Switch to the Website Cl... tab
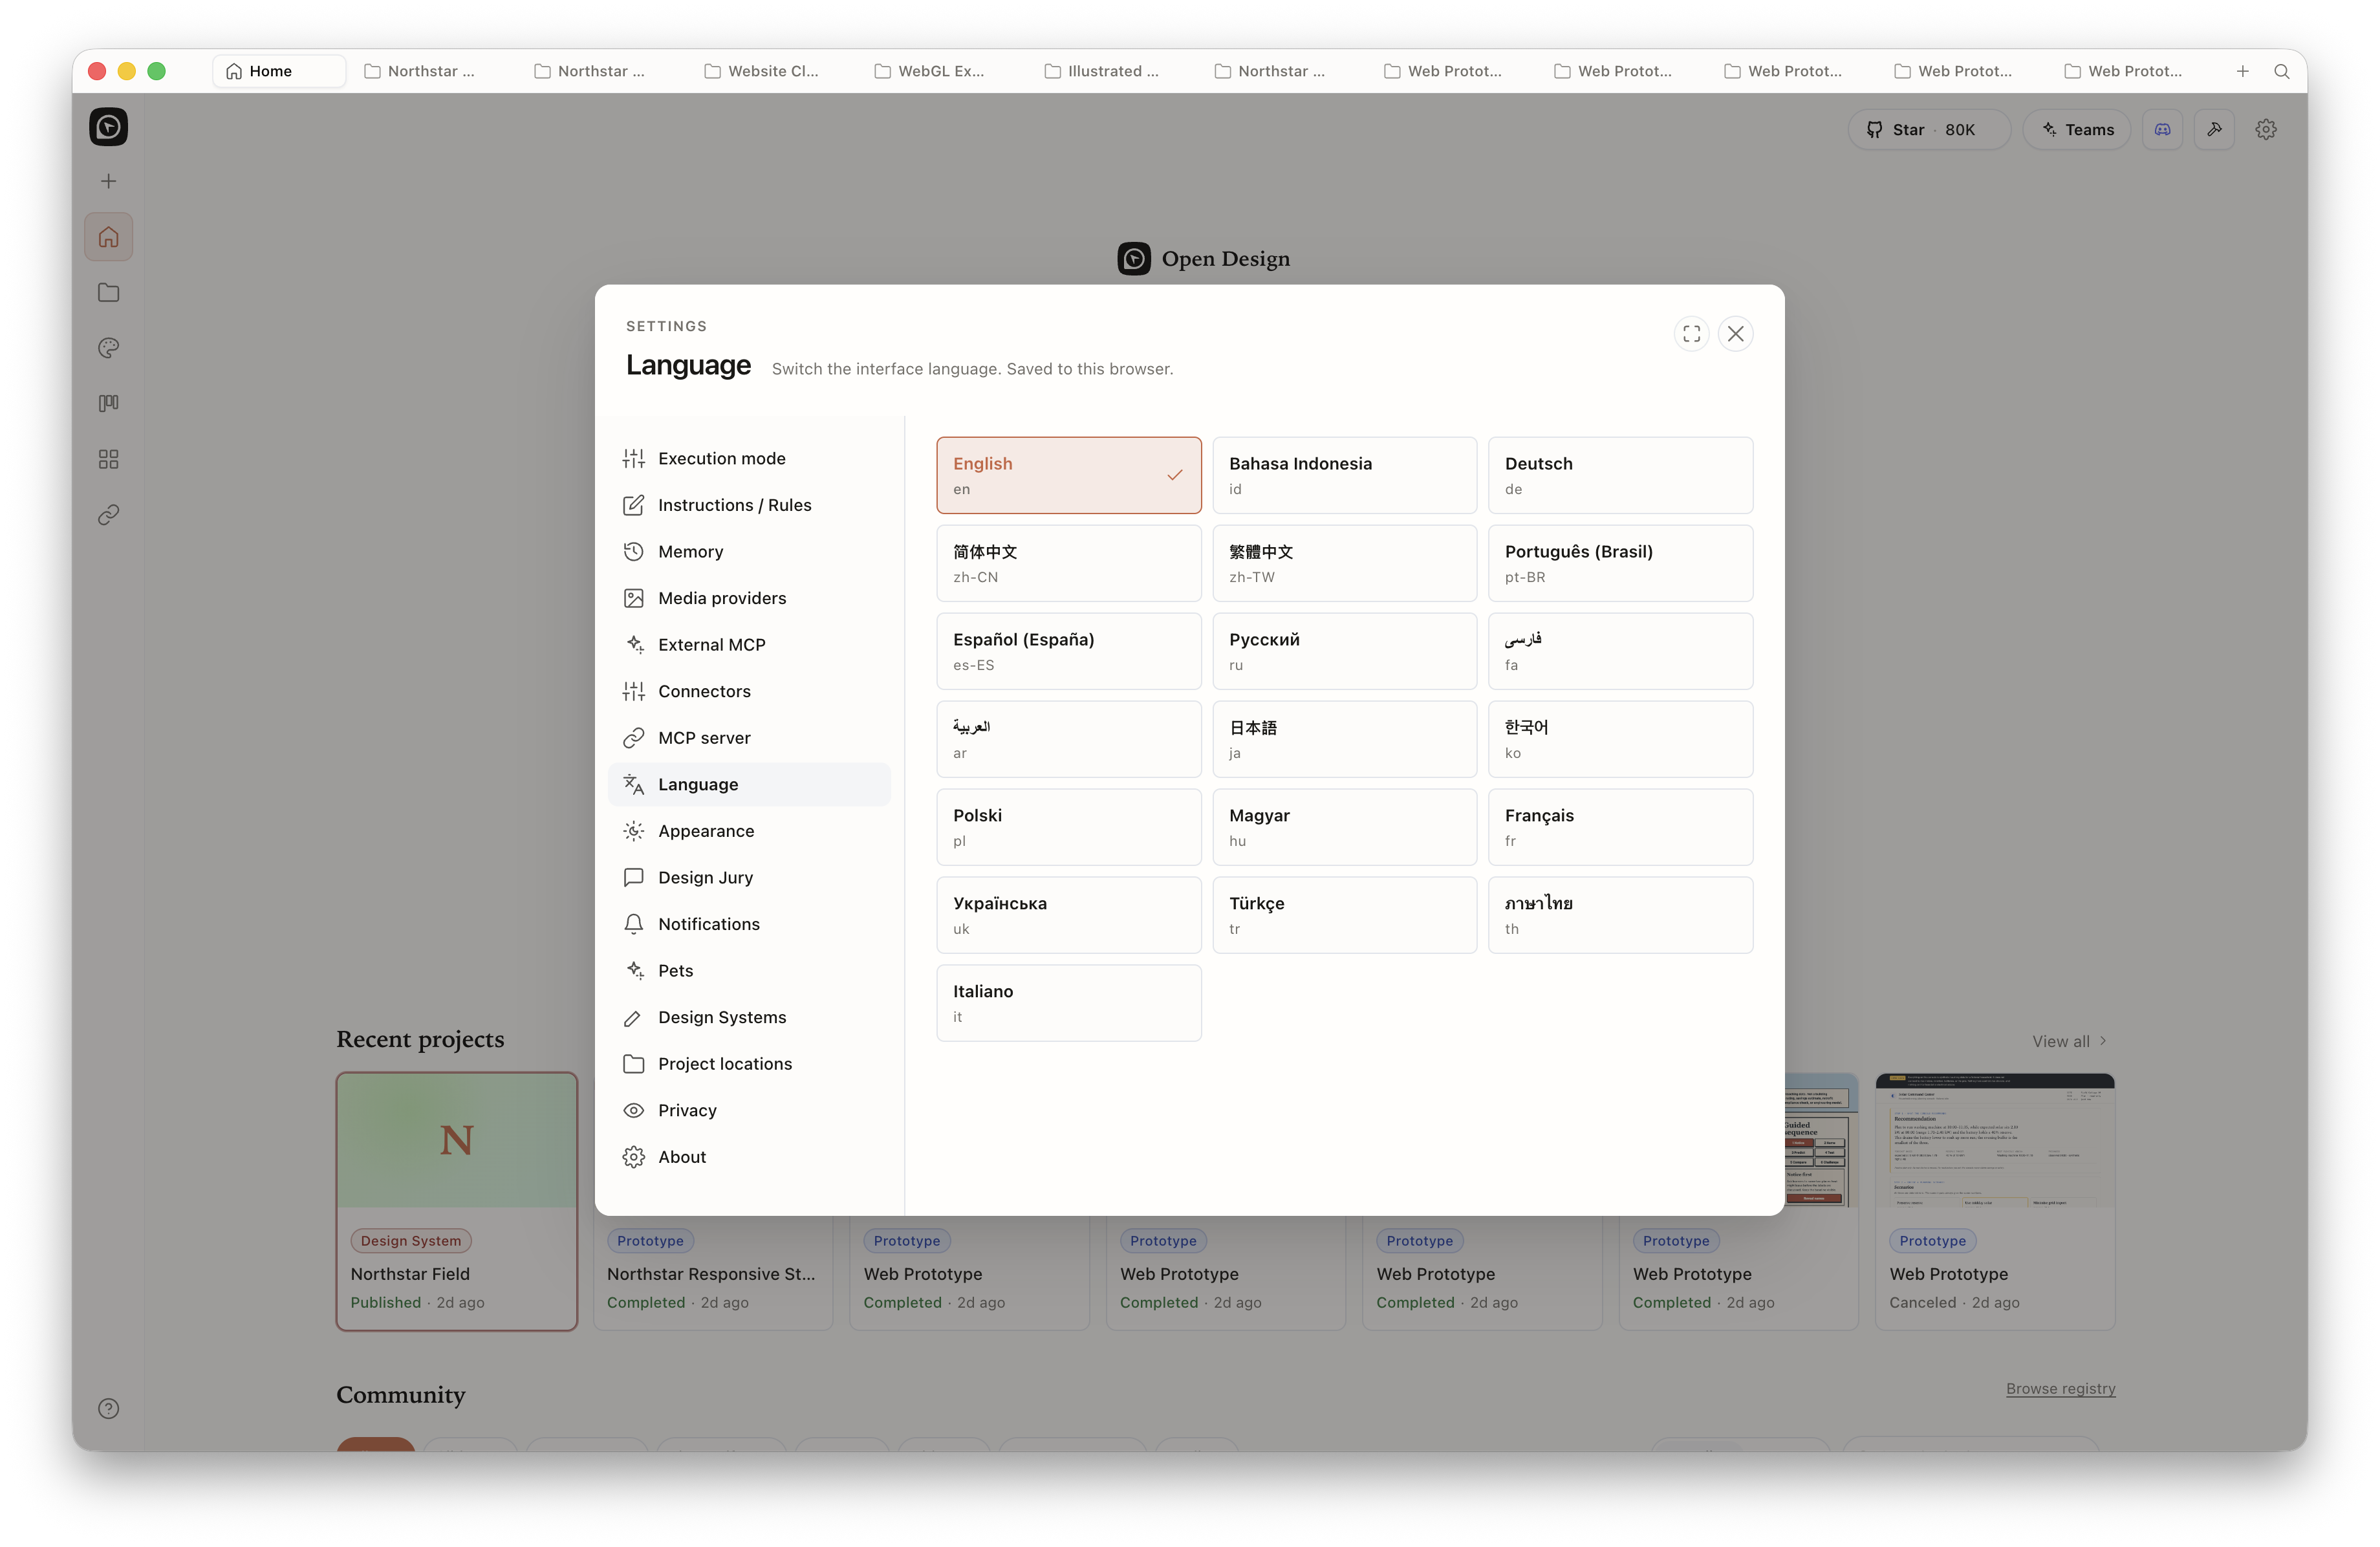This screenshot has width=2380, height=1547. (x=762, y=71)
